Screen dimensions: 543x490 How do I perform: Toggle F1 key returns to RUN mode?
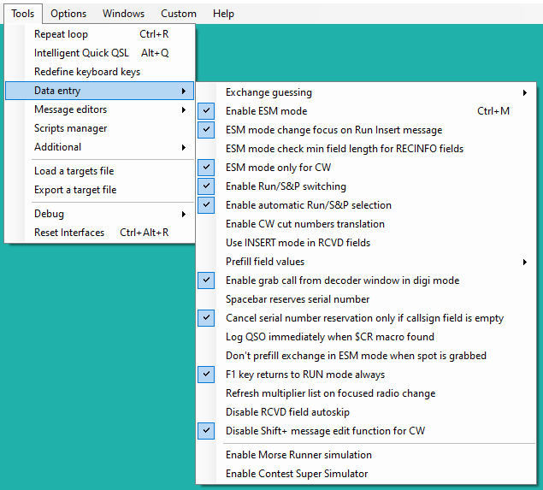point(366,375)
